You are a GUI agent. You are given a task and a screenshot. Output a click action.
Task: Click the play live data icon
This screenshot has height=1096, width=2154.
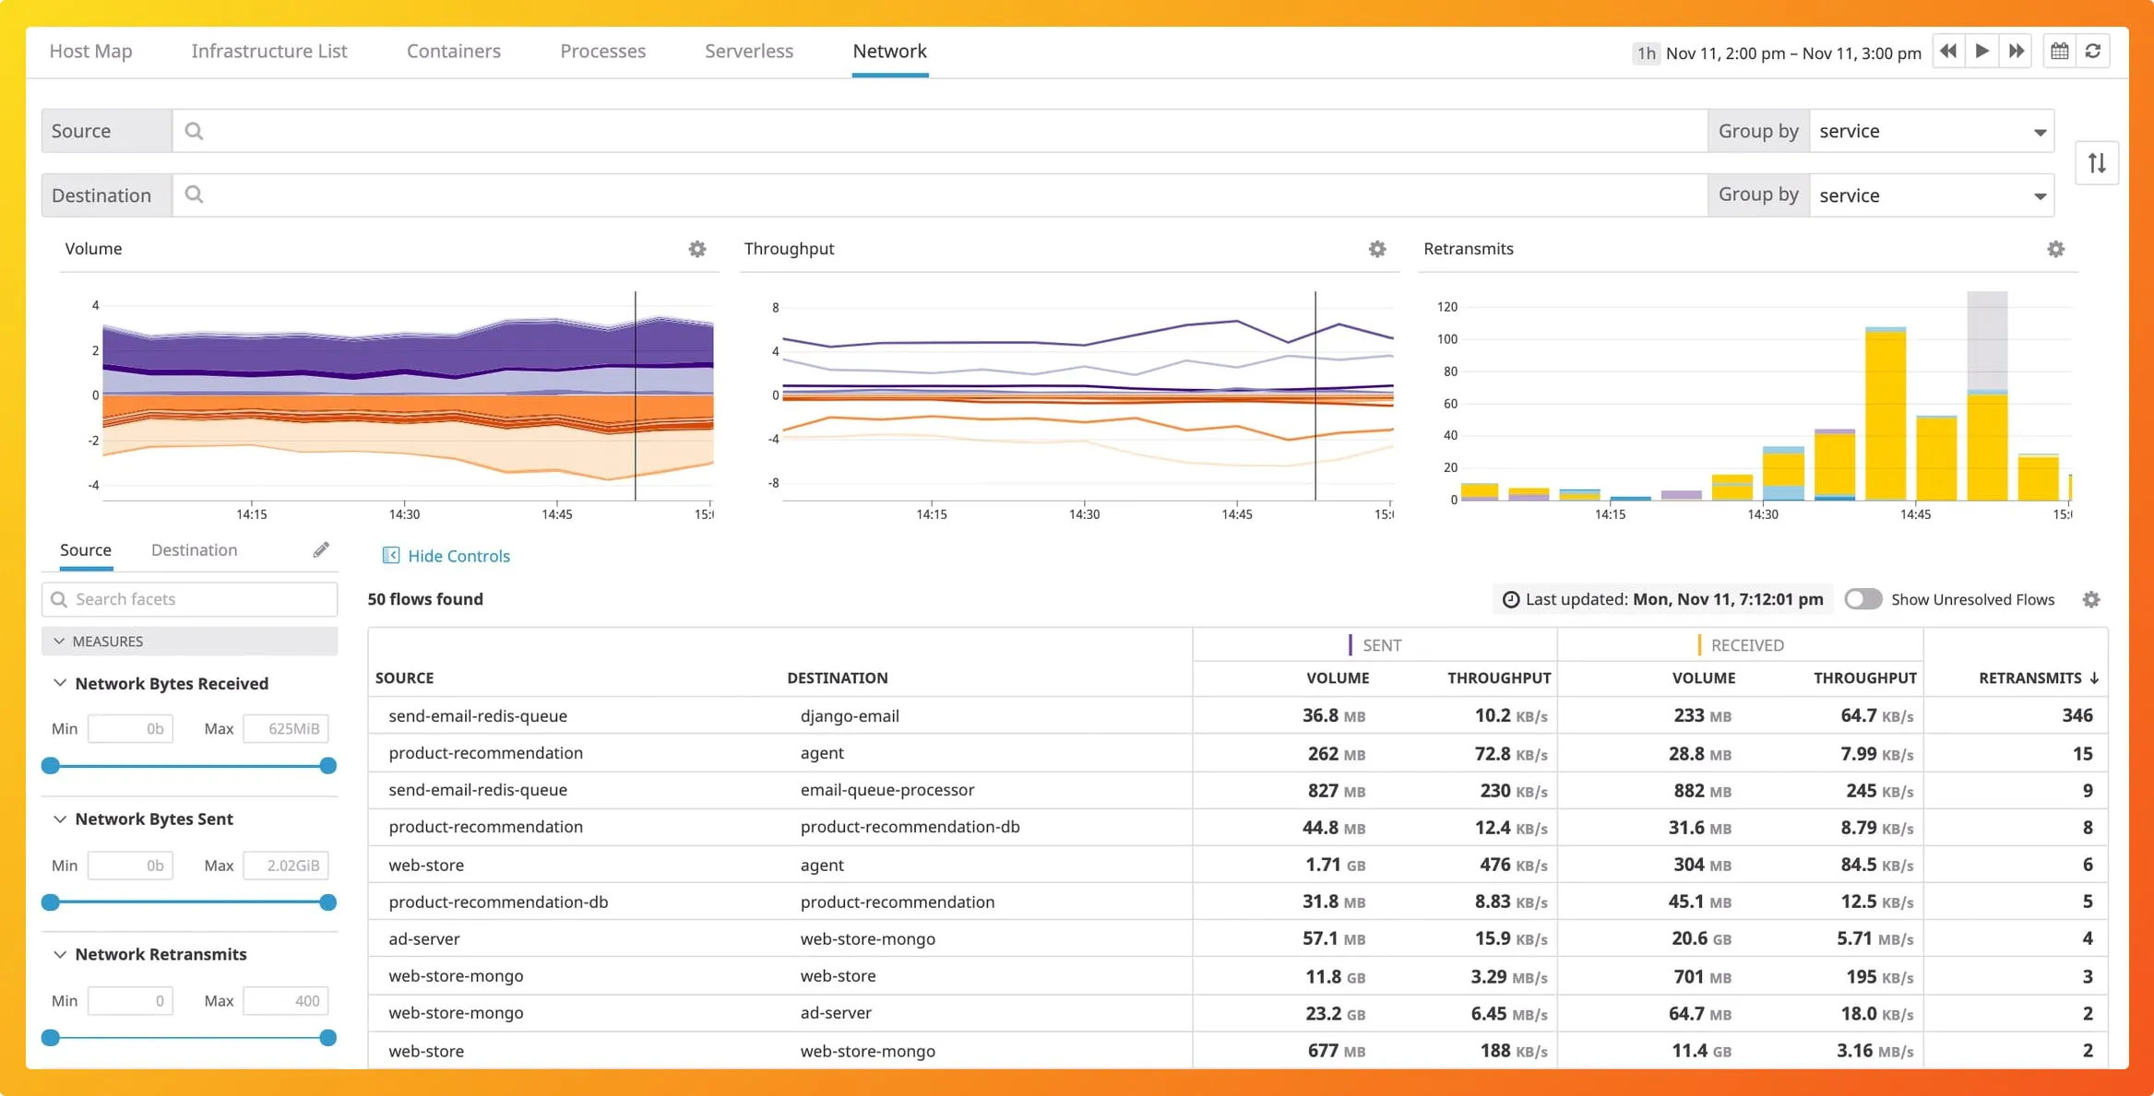pyautogui.click(x=1982, y=52)
